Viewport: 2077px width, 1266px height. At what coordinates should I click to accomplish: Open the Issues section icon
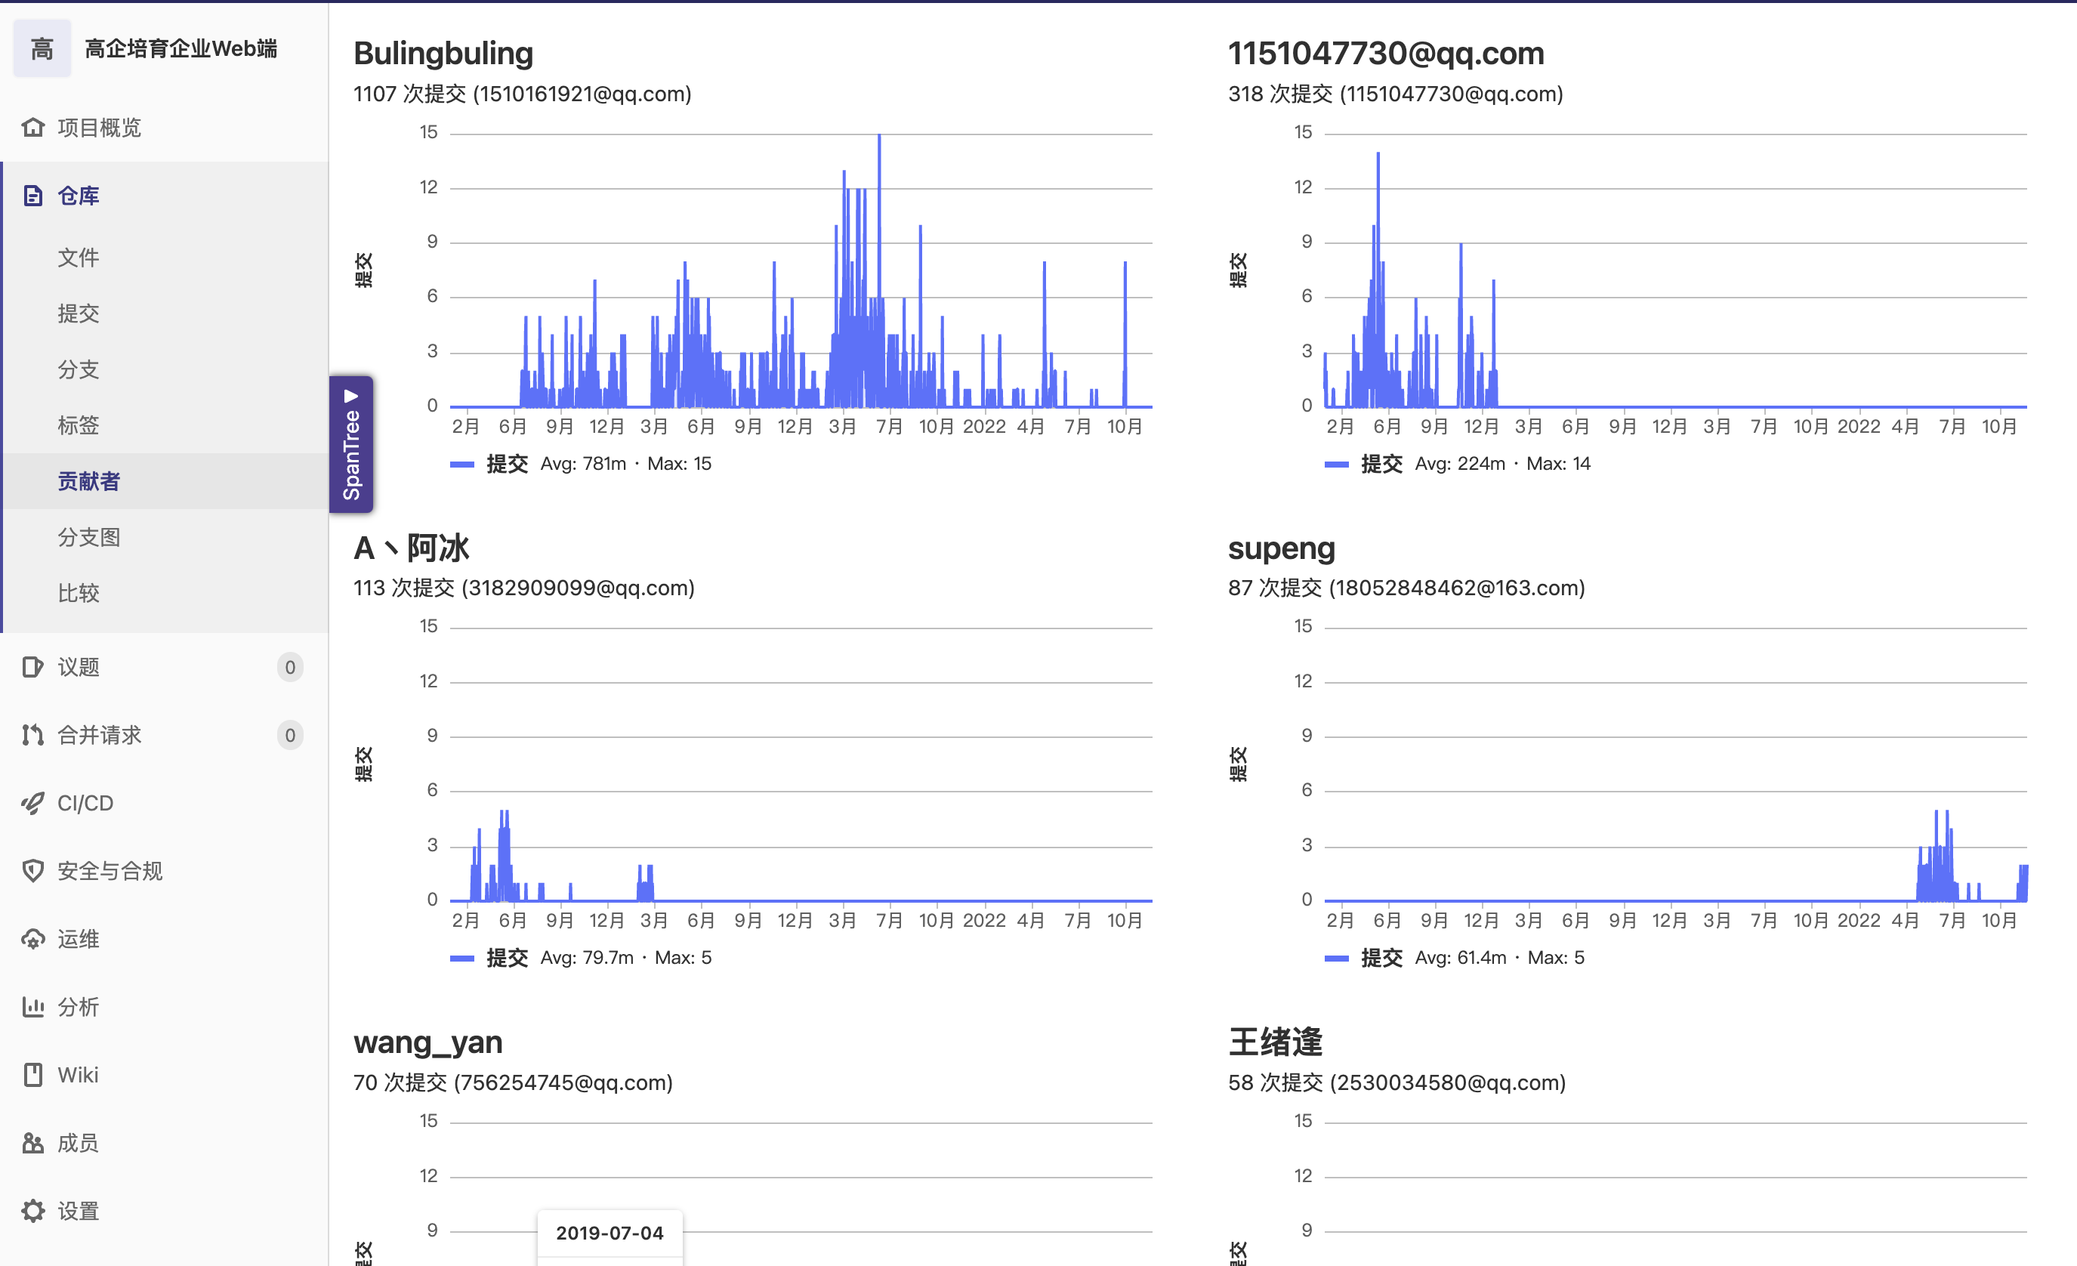point(33,667)
